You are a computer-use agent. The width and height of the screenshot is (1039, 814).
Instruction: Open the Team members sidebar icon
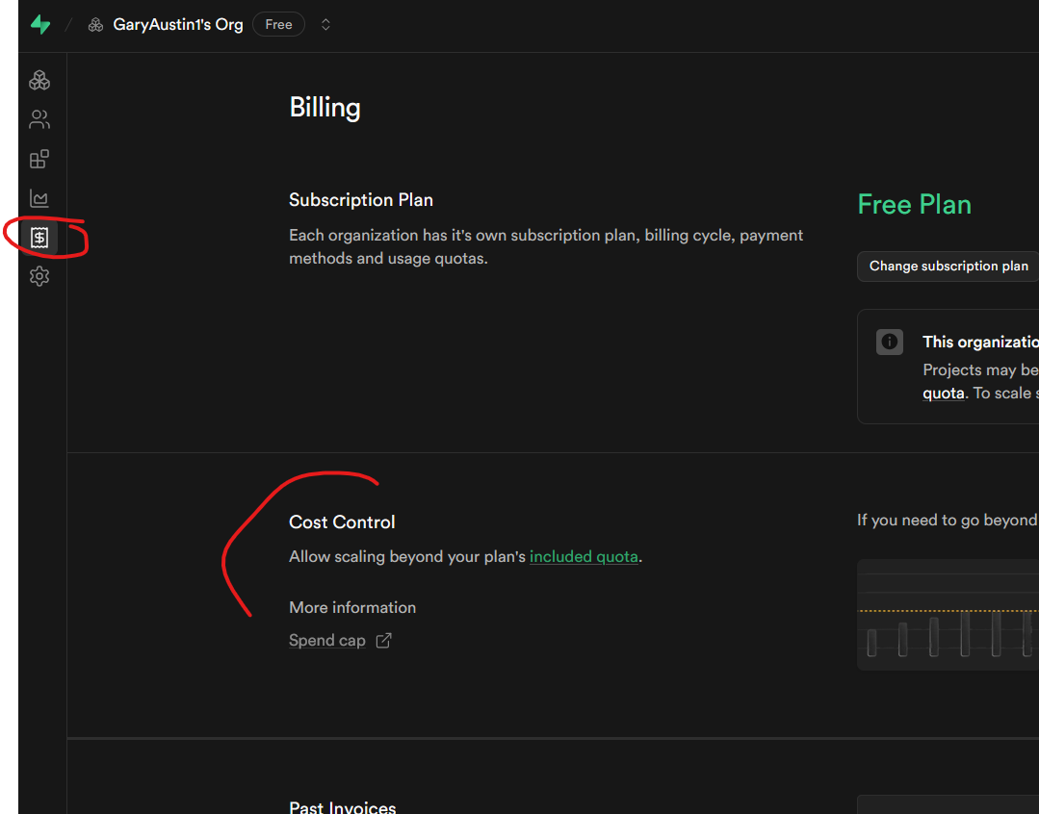pyautogui.click(x=39, y=120)
